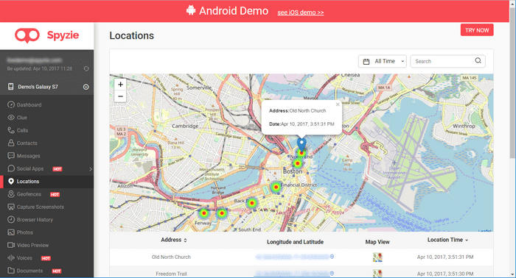Image resolution: width=516 pixels, height=278 pixels.
Task: Click the Old North Church address cell
Action: (x=171, y=257)
